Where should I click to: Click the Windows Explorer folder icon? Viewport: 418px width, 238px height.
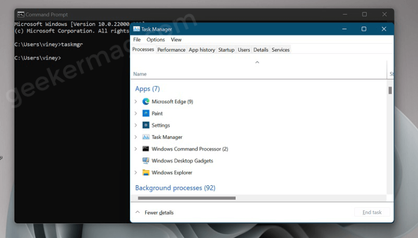(146, 172)
